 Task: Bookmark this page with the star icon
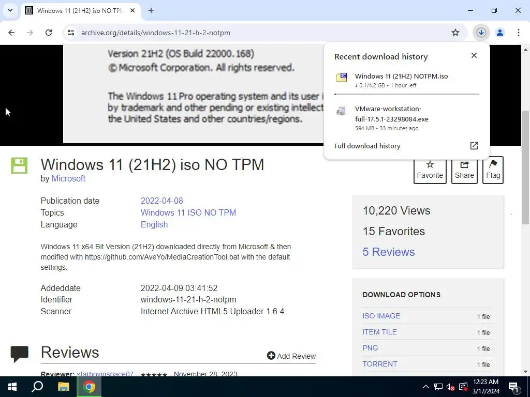455,33
